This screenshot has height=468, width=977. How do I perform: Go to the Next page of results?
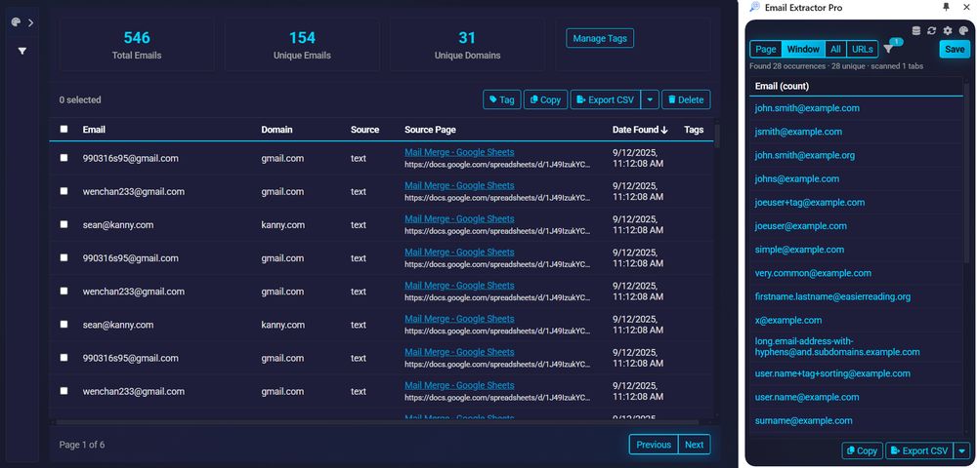coord(694,445)
